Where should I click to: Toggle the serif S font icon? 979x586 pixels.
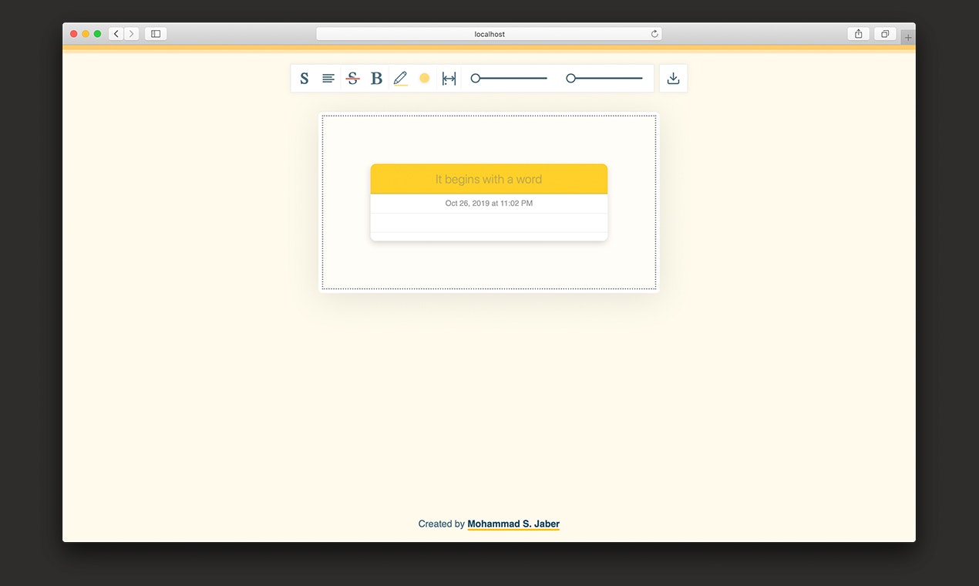[x=304, y=79]
